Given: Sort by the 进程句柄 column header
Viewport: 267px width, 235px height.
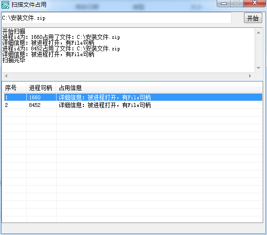Looking at the screenshot, I should [41, 88].
